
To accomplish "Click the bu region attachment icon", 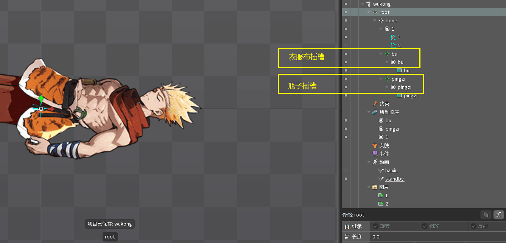I will click(399, 71).
